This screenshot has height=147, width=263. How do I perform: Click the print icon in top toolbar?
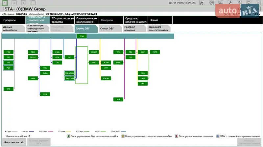pos(221,3)
